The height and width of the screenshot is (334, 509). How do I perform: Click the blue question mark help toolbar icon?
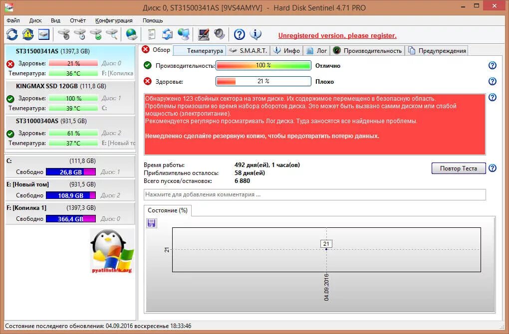(x=240, y=34)
